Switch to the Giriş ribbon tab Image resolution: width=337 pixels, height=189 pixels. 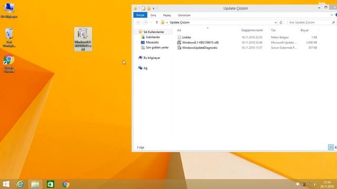(153, 15)
